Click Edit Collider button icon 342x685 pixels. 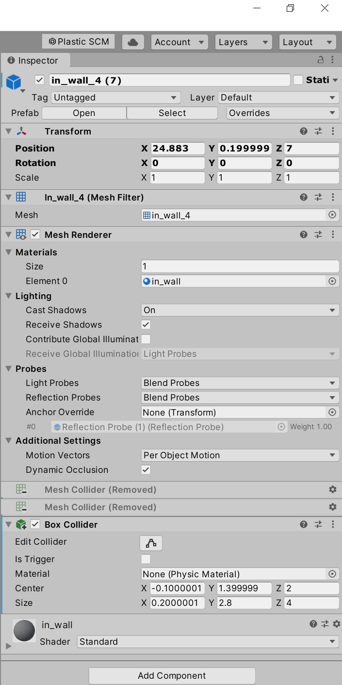pos(151,543)
